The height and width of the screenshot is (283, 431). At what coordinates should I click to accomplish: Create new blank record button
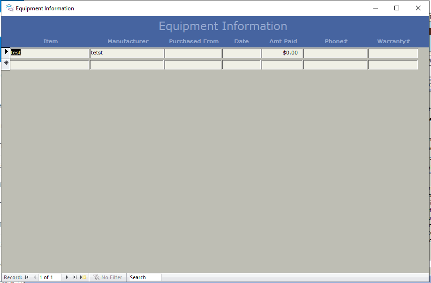(83, 277)
